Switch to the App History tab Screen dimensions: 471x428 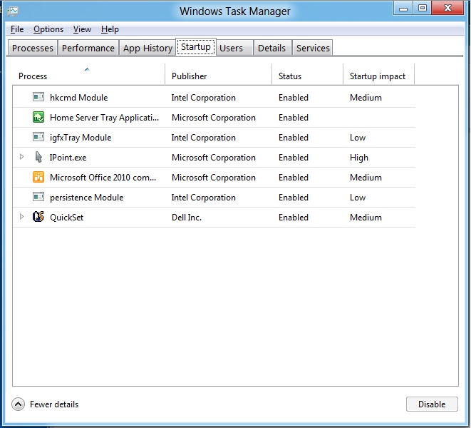click(x=147, y=48)
